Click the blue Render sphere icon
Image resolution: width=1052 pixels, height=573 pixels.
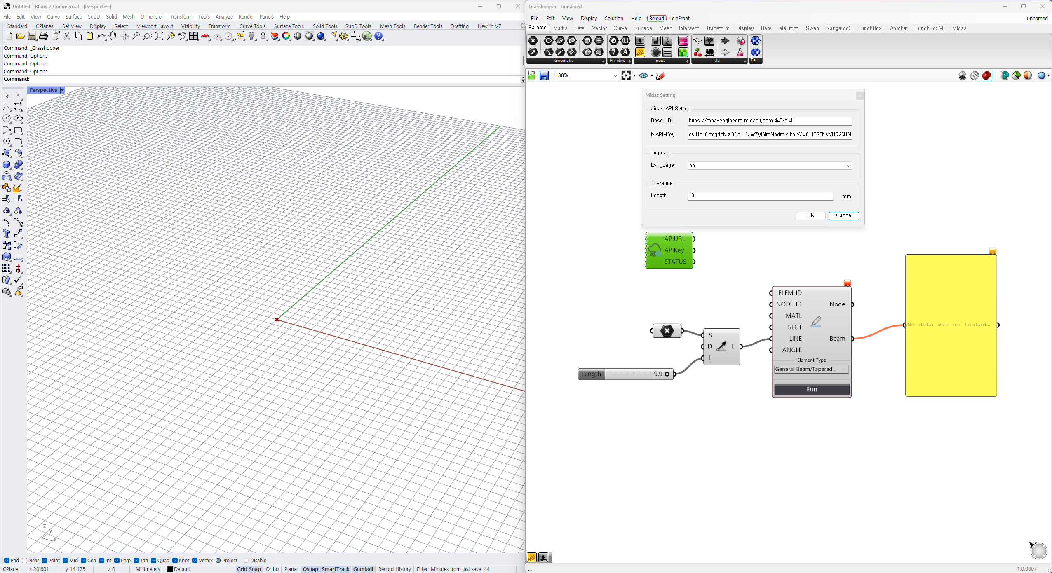point(321,36)
